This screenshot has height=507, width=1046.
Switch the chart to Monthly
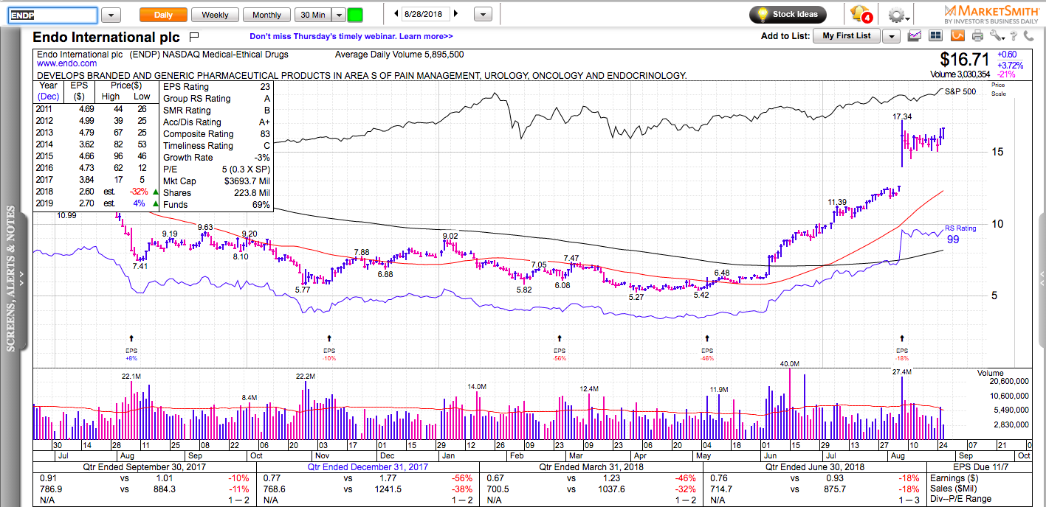(266, 15)
